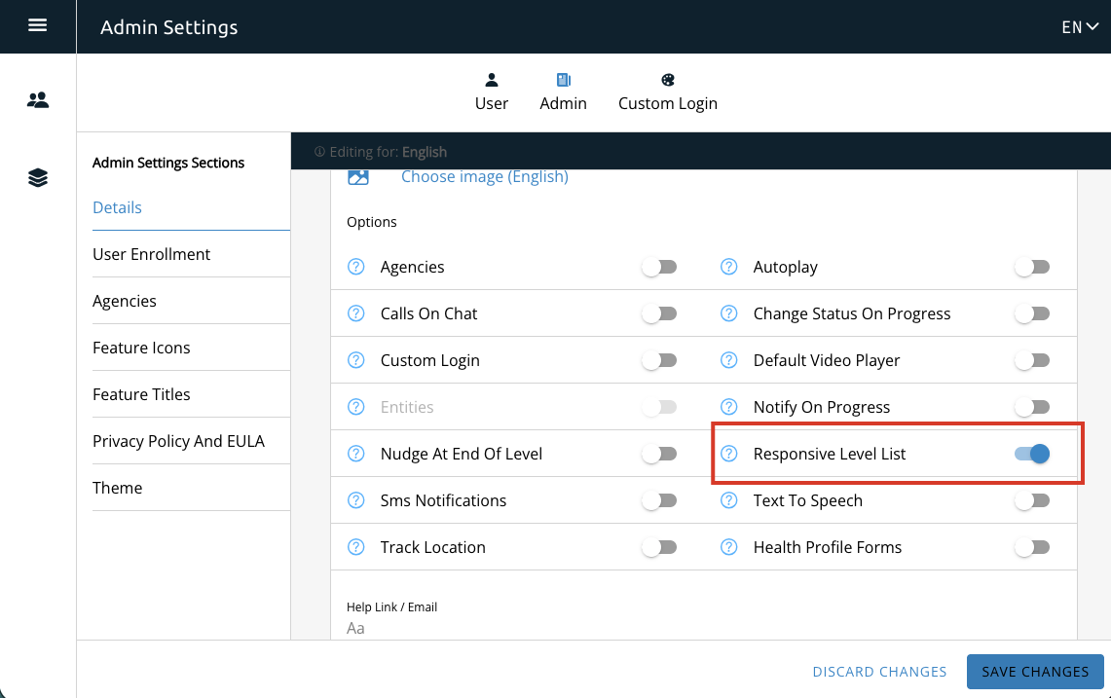Click the image icon next to Choose image
Screen dimensions: 1111x698
(x=358, y=176)
